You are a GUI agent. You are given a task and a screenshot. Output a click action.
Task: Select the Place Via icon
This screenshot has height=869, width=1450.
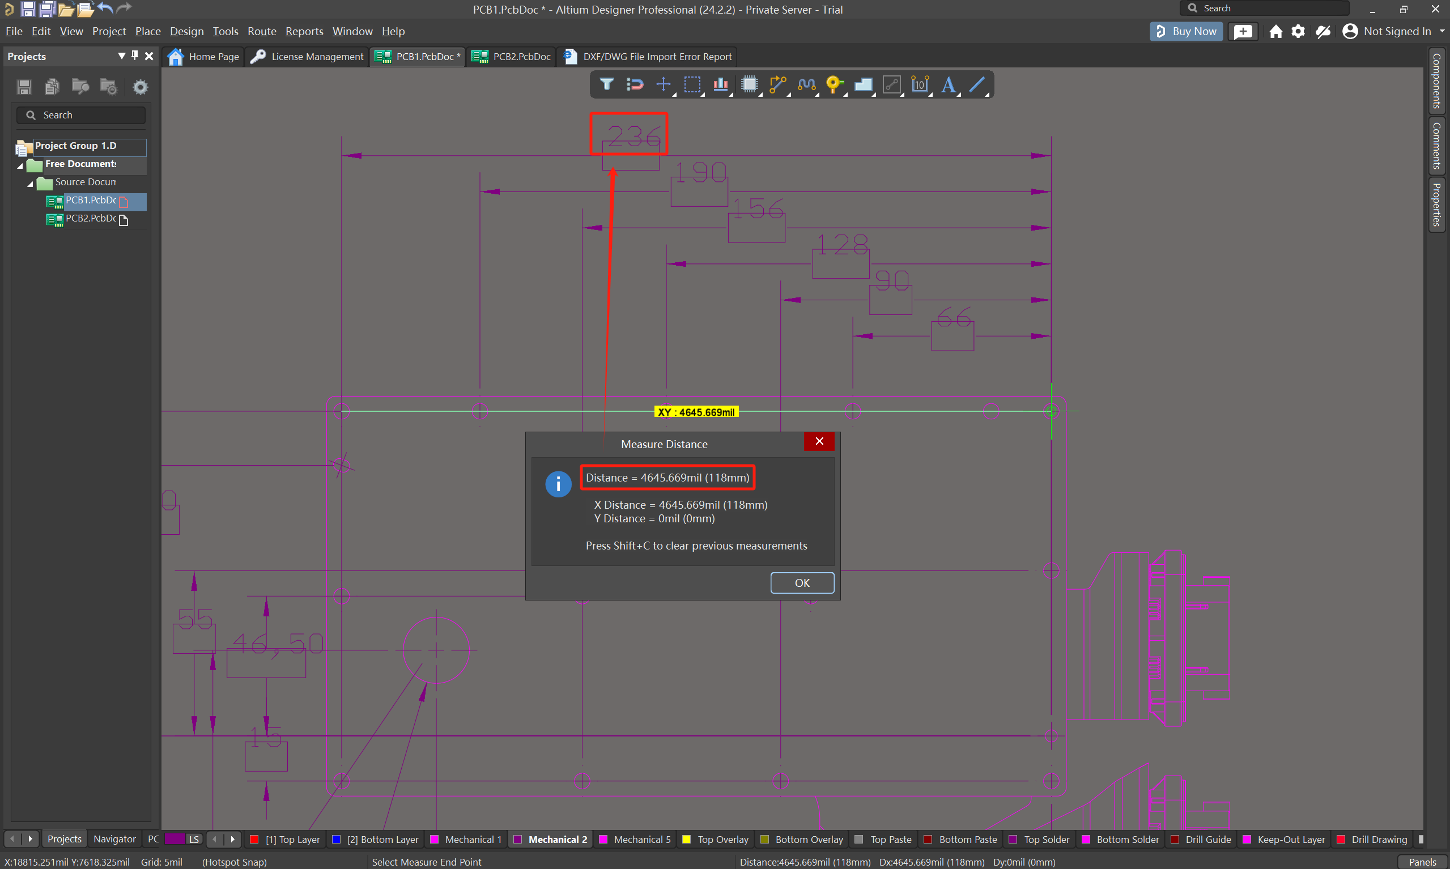point(834,84)
